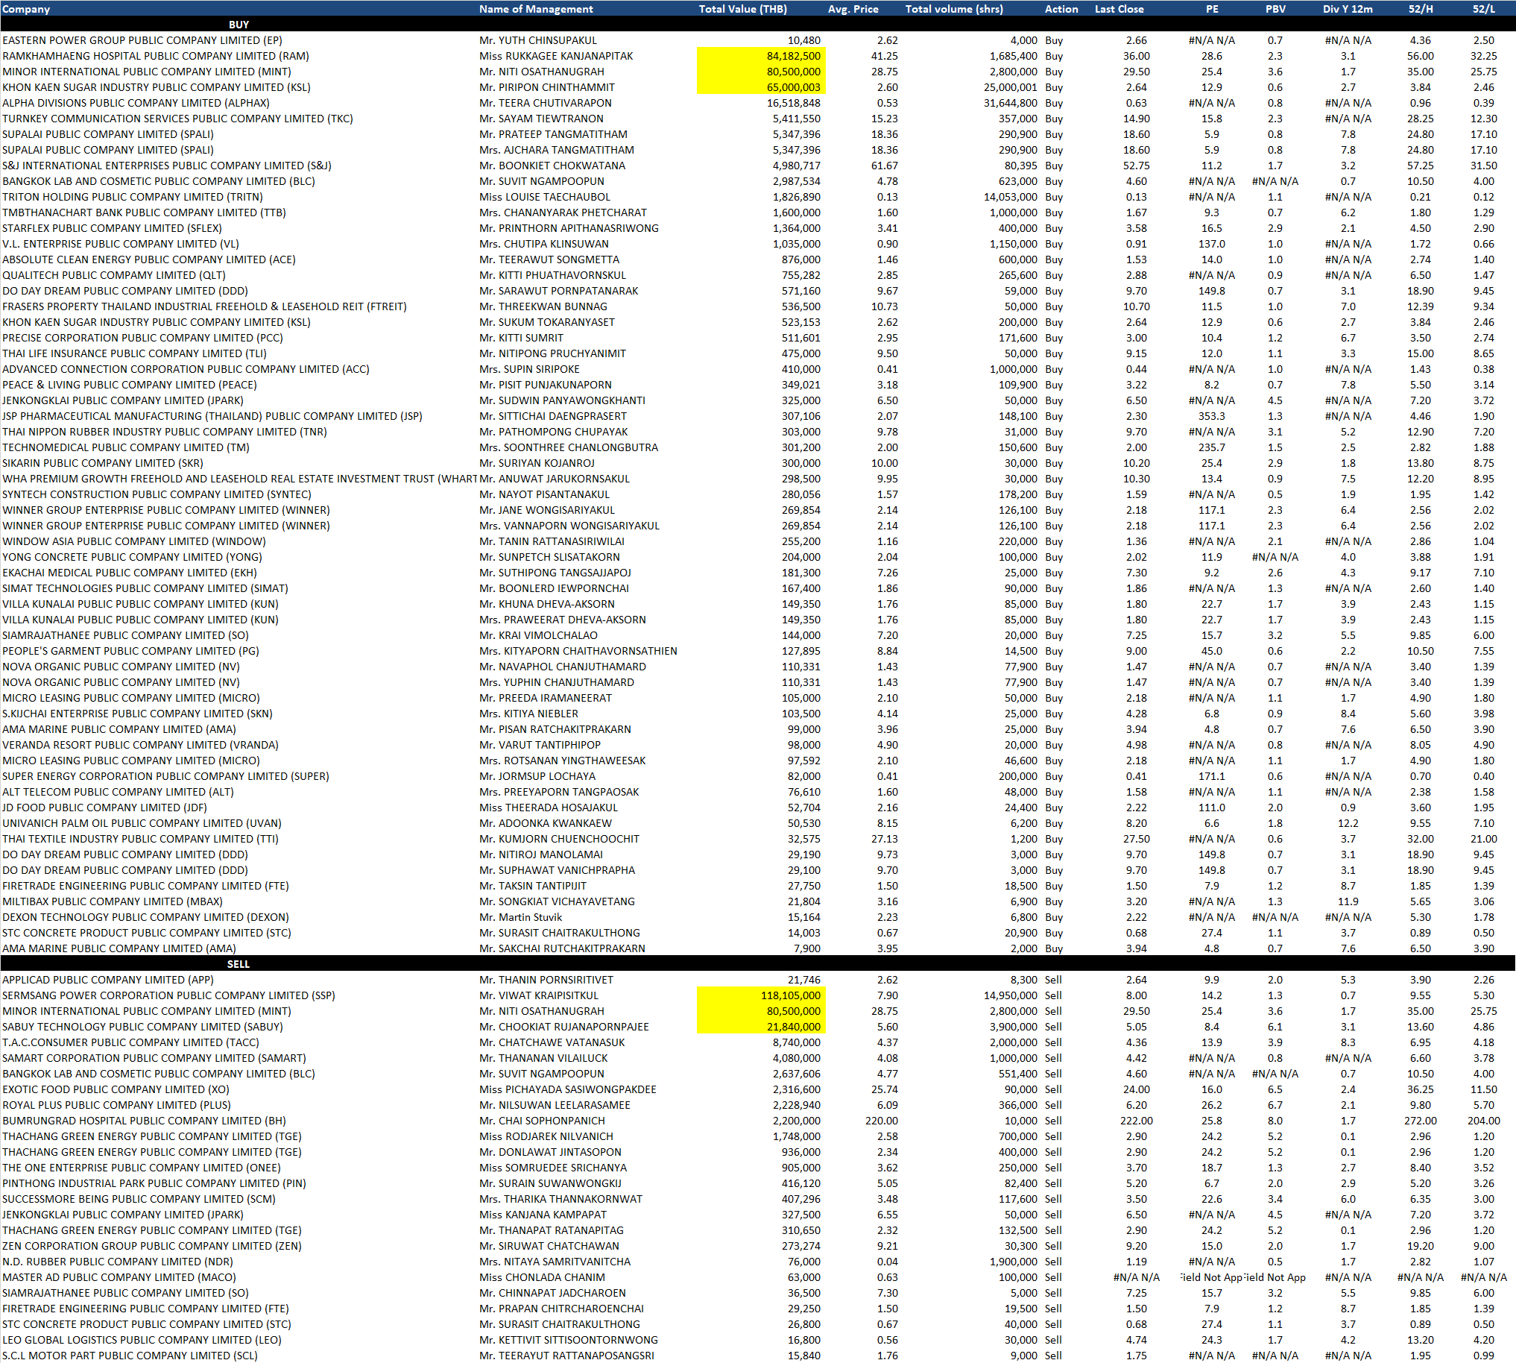Click the PE value 353.3 cell

tap(1211, 415)
